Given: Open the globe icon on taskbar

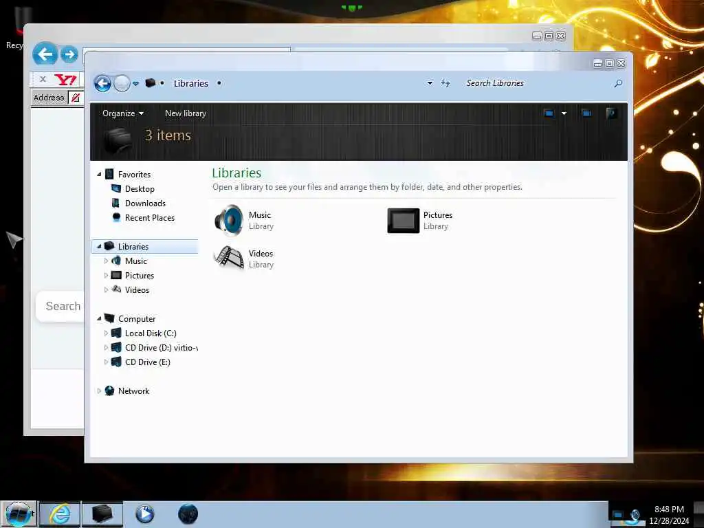Looking at the screenshot, I should tap(188, 514).
